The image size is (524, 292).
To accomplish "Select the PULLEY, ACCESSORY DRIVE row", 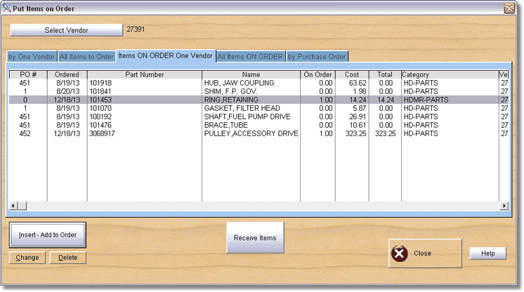I will (x=251, y=133).
